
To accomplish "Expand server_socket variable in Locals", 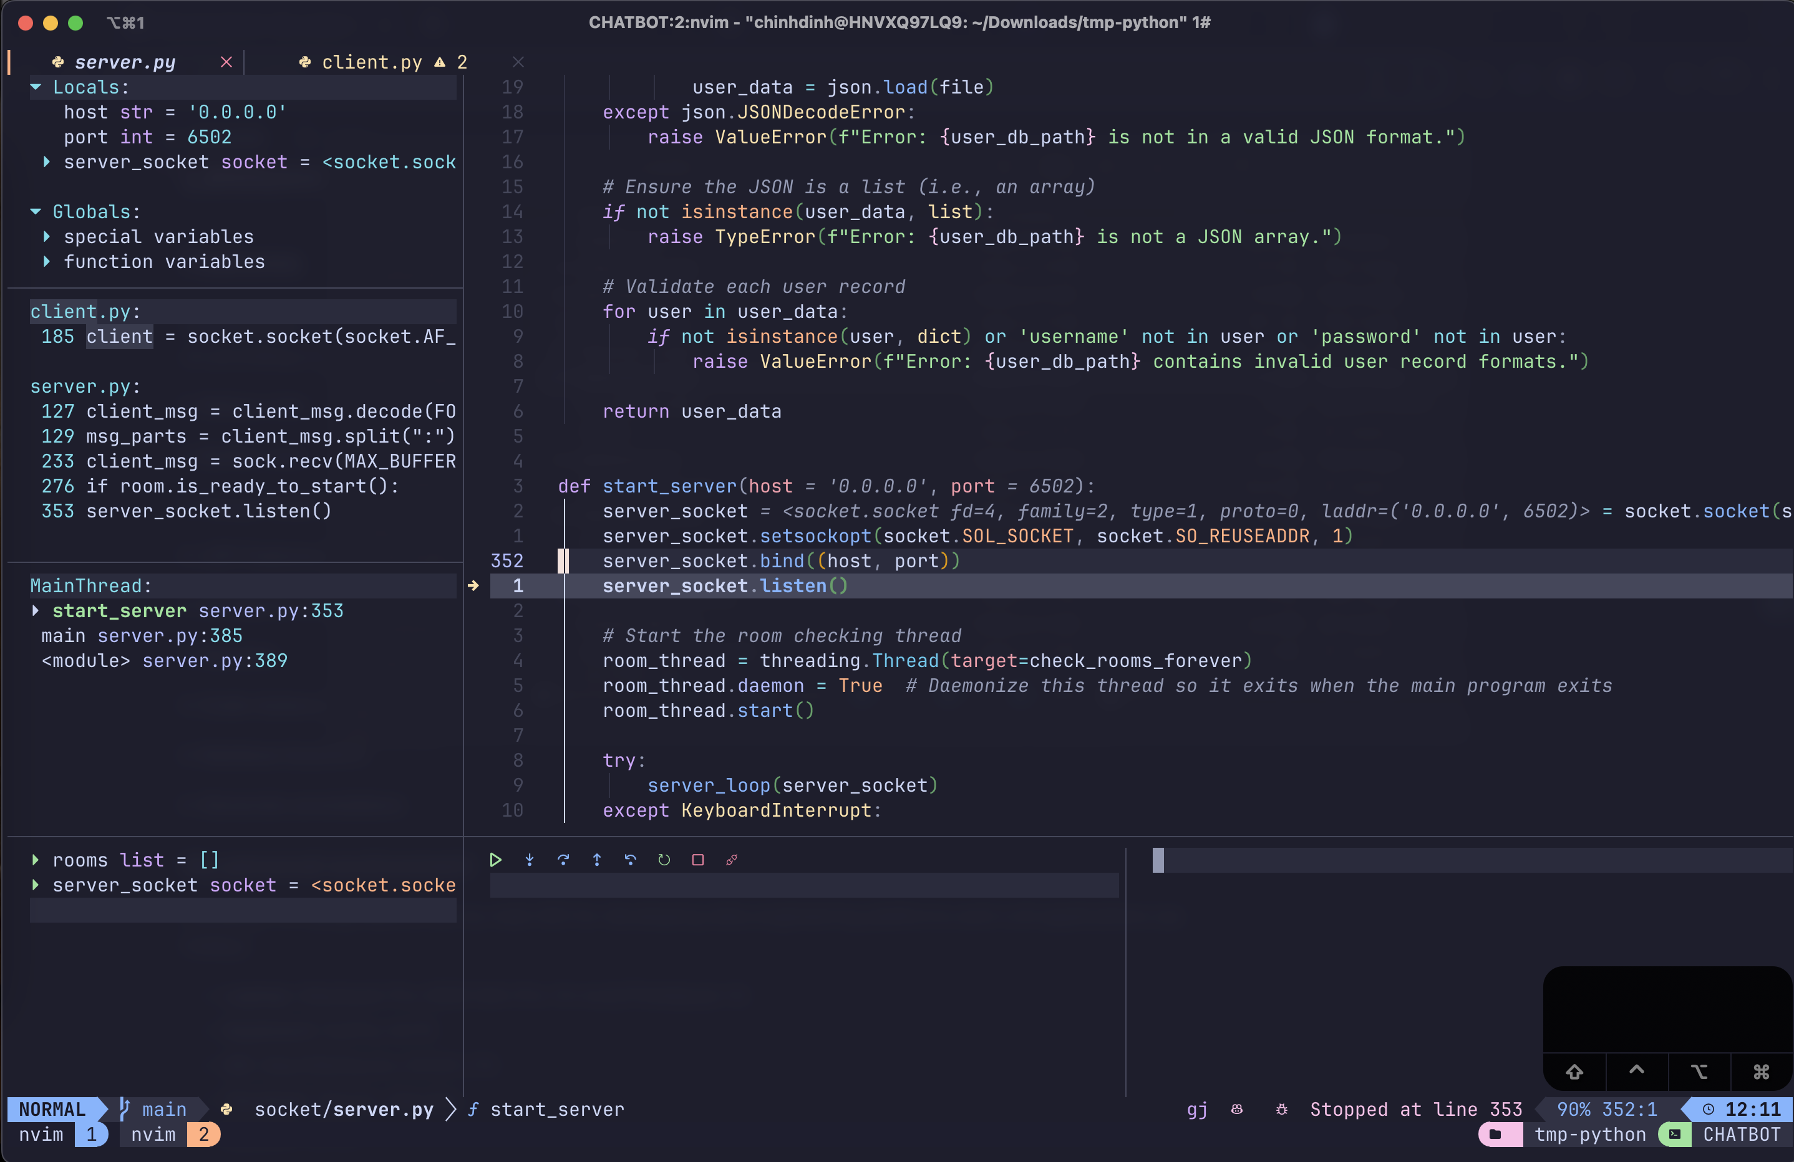I will pyautogui.click(x=47, y=162).
